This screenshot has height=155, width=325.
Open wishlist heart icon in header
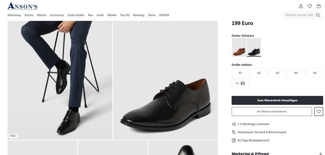tap(310, 6)
